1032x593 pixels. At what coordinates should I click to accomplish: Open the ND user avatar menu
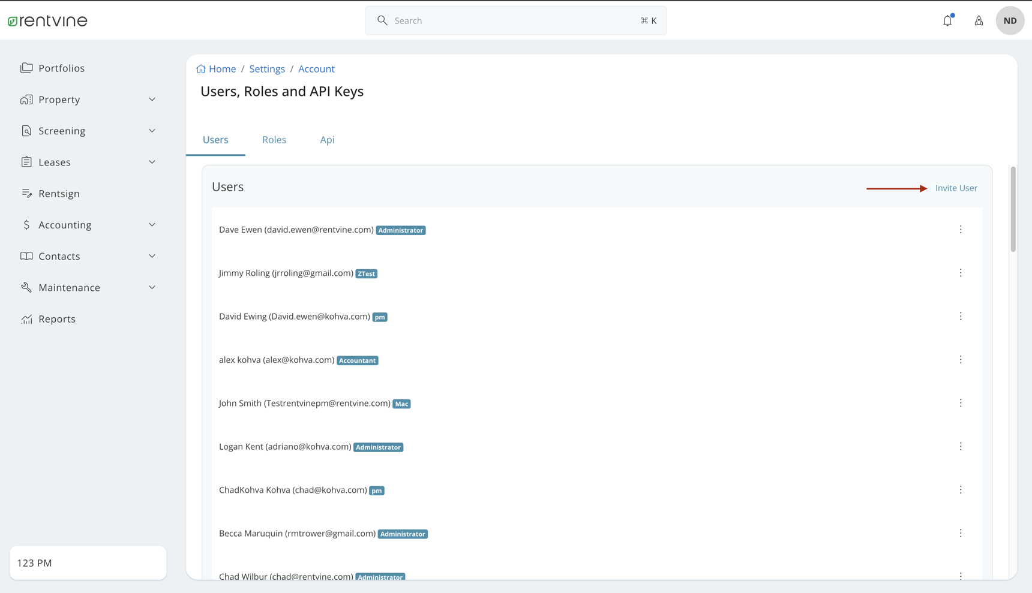point(1010,20)
